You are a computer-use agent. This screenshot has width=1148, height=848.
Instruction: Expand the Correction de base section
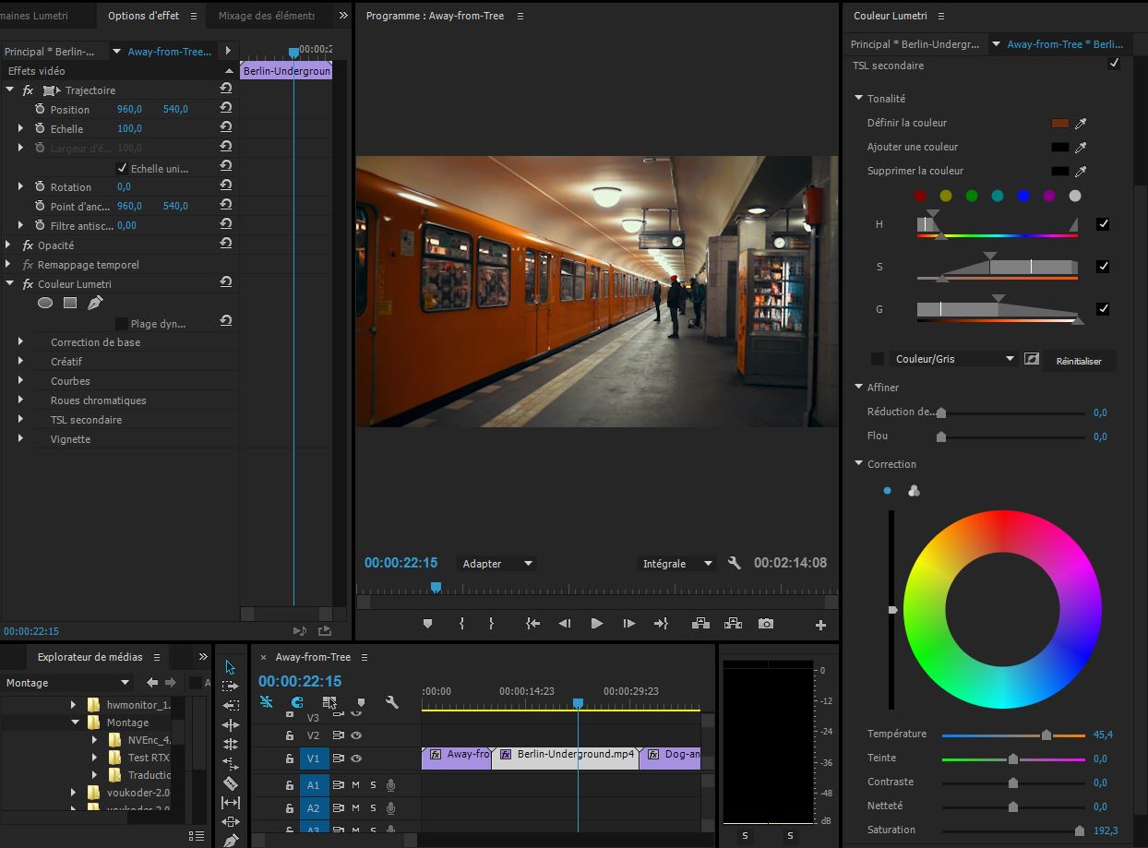click(20, 341)
